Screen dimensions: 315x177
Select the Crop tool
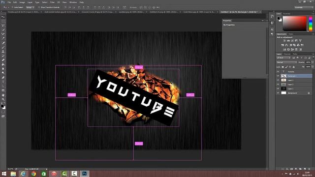pyautogui.click(x=3, y=34)
